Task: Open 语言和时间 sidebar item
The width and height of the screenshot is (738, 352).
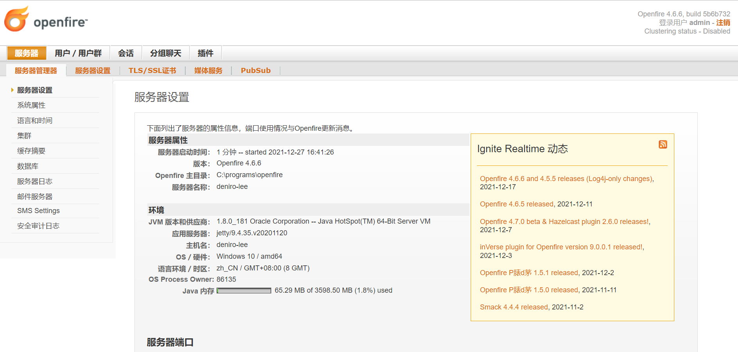Action: click(35, 121)
